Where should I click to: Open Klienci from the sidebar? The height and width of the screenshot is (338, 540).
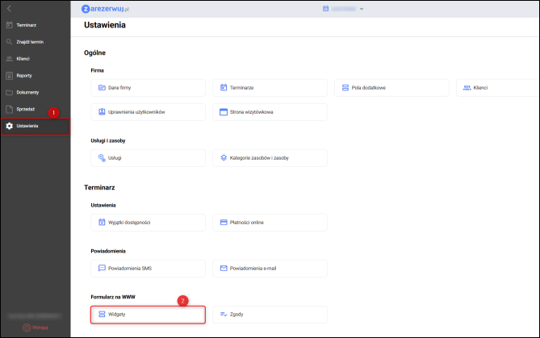point(23,58)
